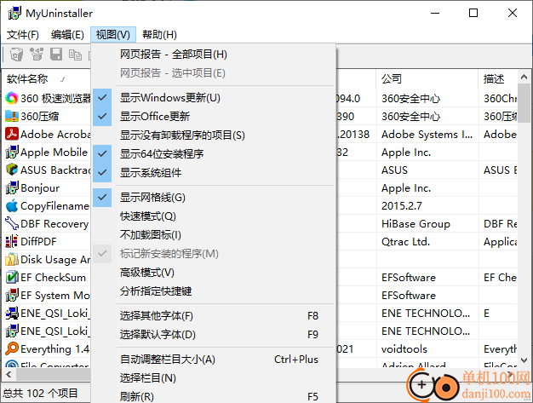533x403 pixels.
Task: Click the vertical scrollbar thumb
Action: coord(524,103)
